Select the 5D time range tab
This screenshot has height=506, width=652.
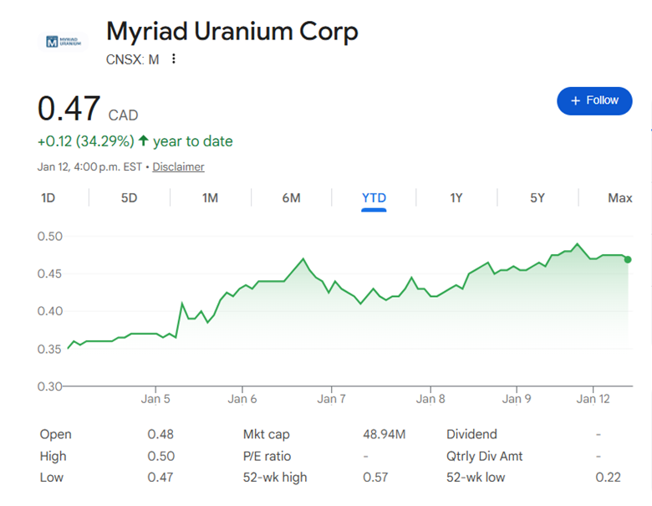point(129,198)
